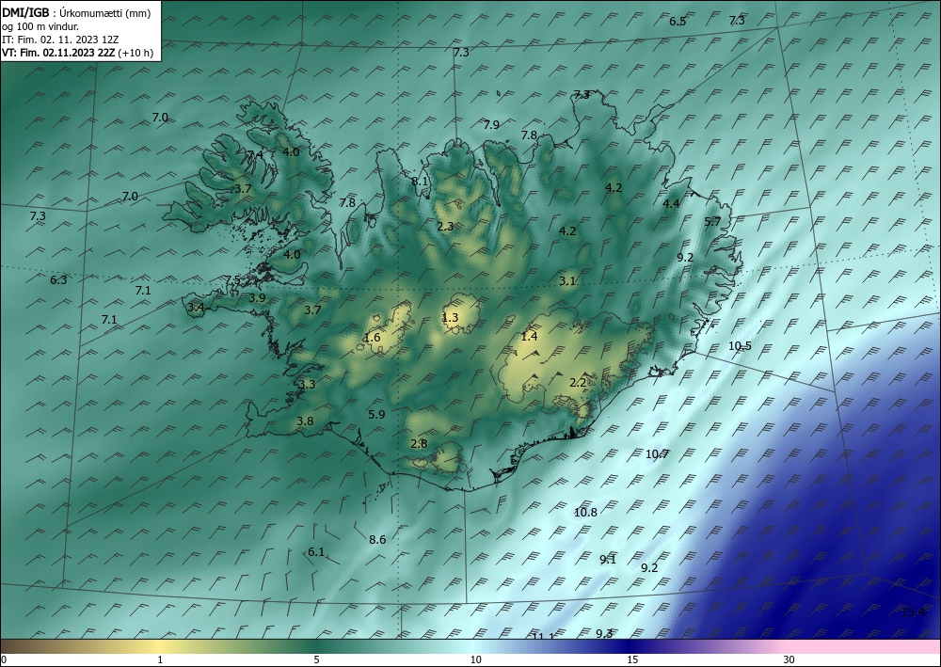
Task: Click the 7.9 value north of Iceland
Action: point(491,125)
